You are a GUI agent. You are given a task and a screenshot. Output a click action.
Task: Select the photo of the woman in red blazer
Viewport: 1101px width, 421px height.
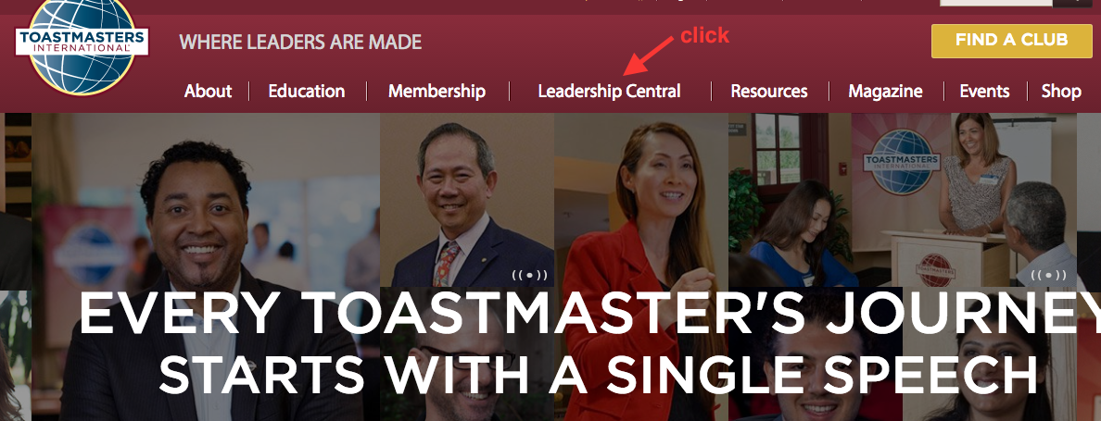(x=641, y=266)
